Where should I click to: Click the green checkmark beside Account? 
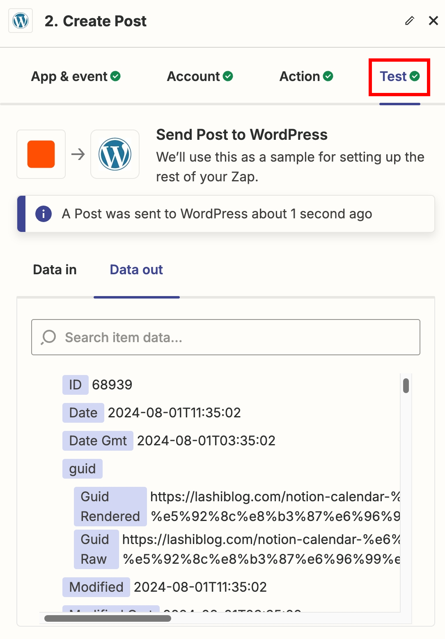(228, 76)
